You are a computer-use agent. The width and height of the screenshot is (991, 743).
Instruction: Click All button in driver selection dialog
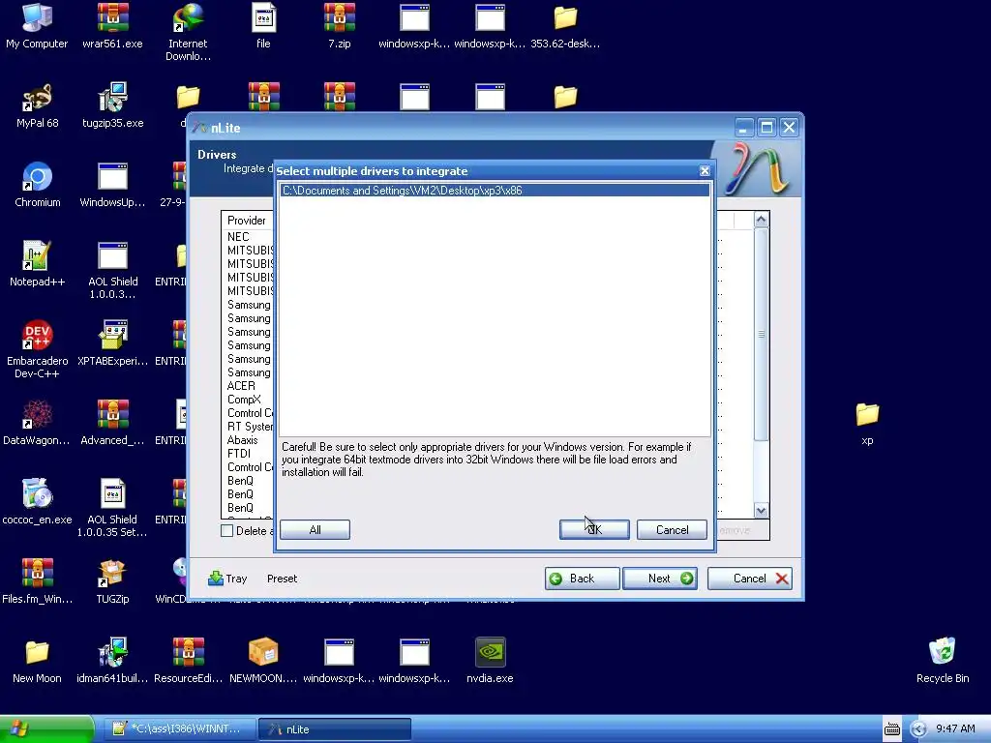pos(315,529)
